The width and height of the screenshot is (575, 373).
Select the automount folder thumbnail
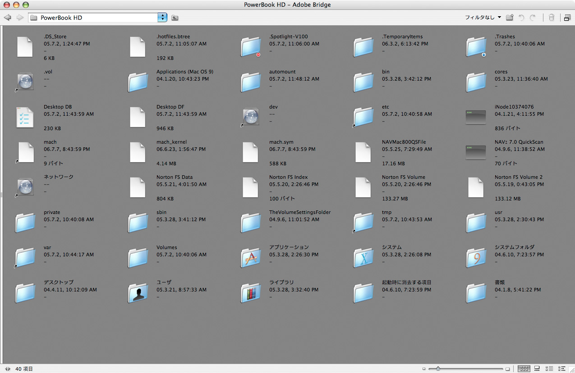coord(251,82)
